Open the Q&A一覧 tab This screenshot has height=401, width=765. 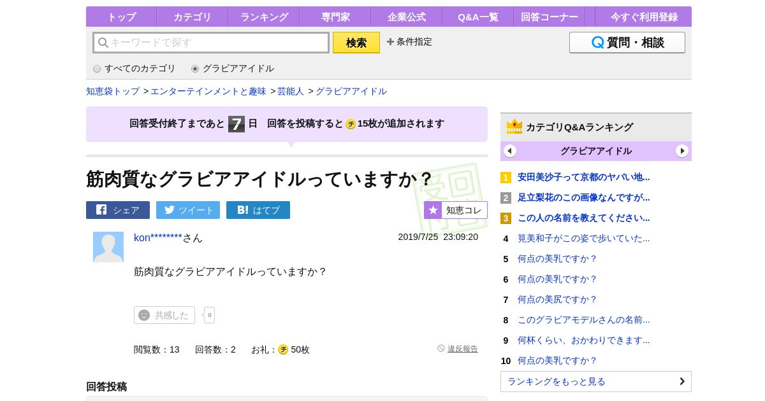point(477,17)
